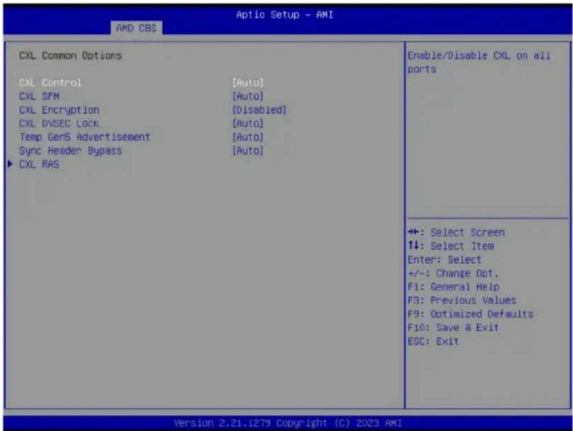The width and height of the screenshot is (573, 431).
Task: Open the CXL Encryption [Disabled] value
Action: point(259,110)
